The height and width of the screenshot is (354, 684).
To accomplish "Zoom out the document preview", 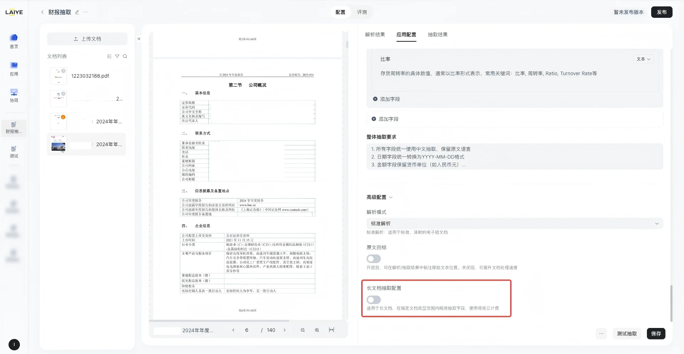I will (x=303, y=330).
